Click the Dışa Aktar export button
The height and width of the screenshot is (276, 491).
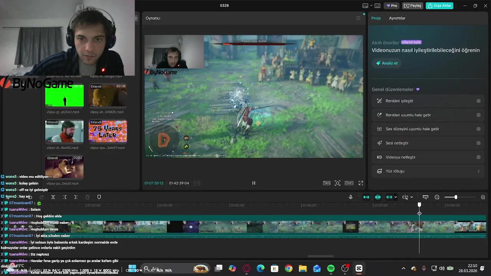click(x=440, y=6)
